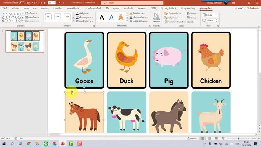Select slide 1 thumbnail in slide panel
261x147 pixels.
[25, 41]
